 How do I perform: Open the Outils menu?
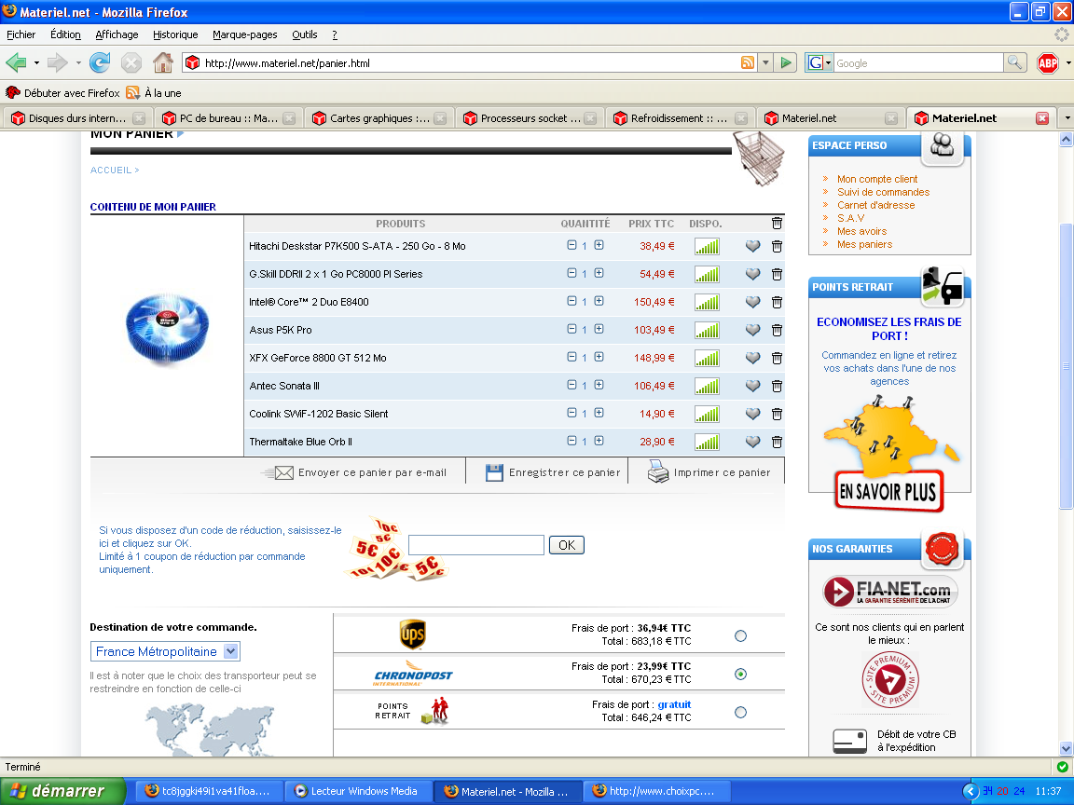pos(304,34)
